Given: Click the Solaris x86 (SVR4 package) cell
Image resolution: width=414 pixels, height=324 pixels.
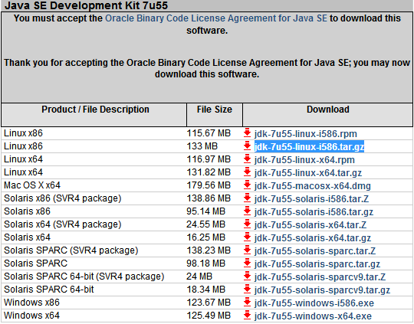Looking at the screenshot, I should [63, 198].
